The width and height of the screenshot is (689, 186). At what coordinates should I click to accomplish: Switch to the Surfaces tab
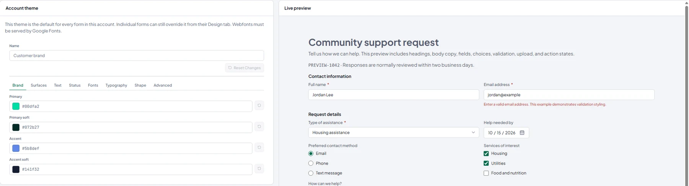(x=39, y=85)
